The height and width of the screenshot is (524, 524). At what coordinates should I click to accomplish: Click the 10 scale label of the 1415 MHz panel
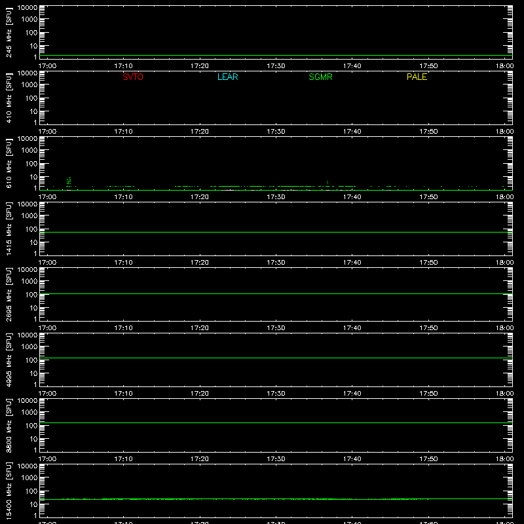(33, 242)
